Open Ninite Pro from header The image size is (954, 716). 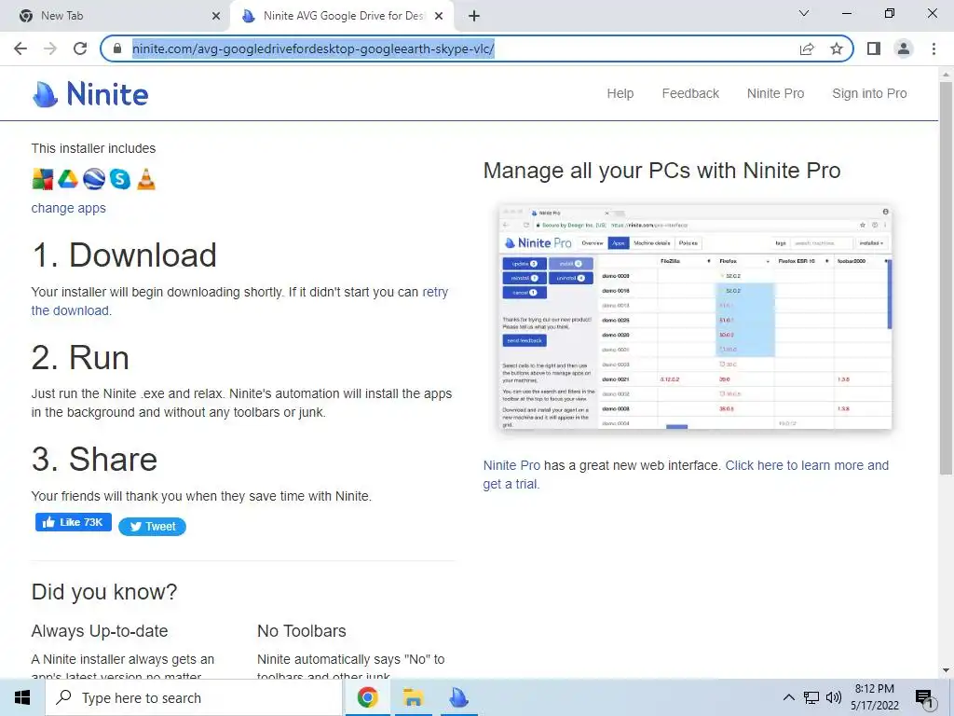click(x=776, y=94)
